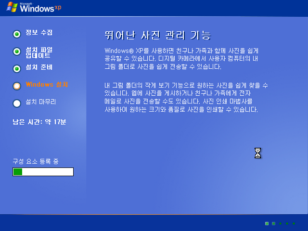Click the paragraph starting 내 그림 폴더의
The image size is (308, 231).
[186, 97]
